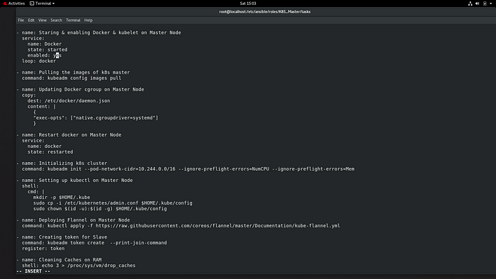Click the 'sudo cp -i /etc/kubernetes/admin.conf' line
The width and height of the screenshot is (496, 279).
[113, 203]
